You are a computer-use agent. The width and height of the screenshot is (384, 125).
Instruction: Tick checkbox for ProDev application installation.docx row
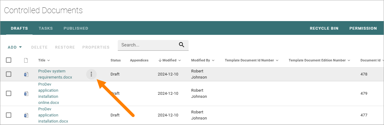point(9,115)
